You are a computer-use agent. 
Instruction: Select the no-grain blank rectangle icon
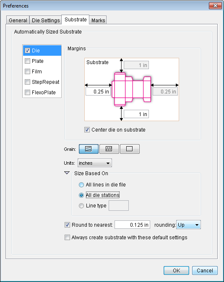[x=130, y=149]
